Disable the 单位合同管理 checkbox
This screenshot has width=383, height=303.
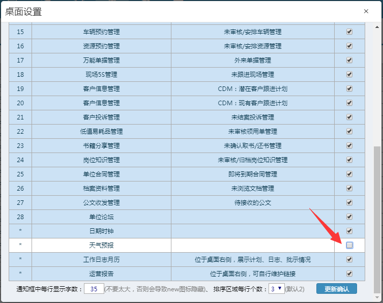(x=349, y=174)
